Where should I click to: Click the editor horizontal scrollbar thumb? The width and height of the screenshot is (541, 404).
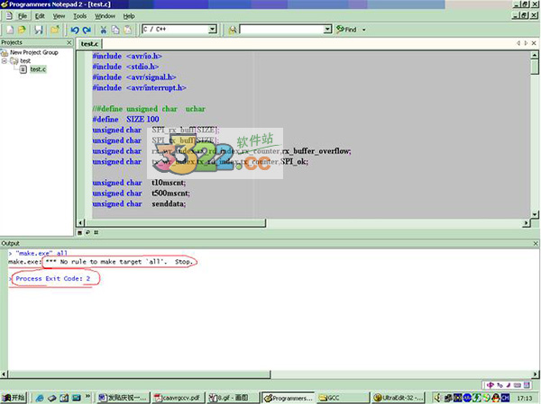point(175,223)
